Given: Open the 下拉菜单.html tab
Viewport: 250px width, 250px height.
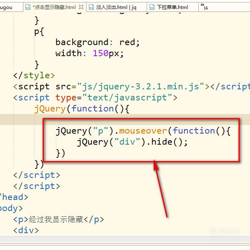Looking at the screenshot, I should click(173, 7).
